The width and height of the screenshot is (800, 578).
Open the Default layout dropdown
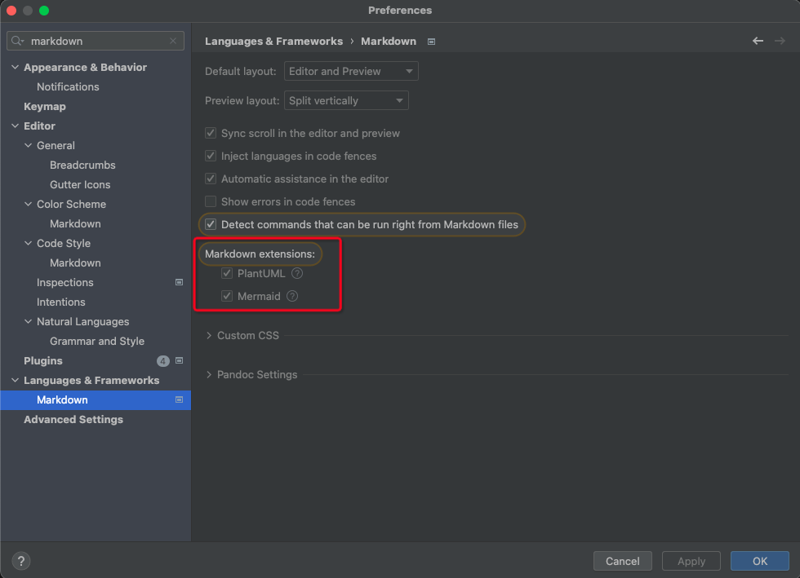coord(351,72)
